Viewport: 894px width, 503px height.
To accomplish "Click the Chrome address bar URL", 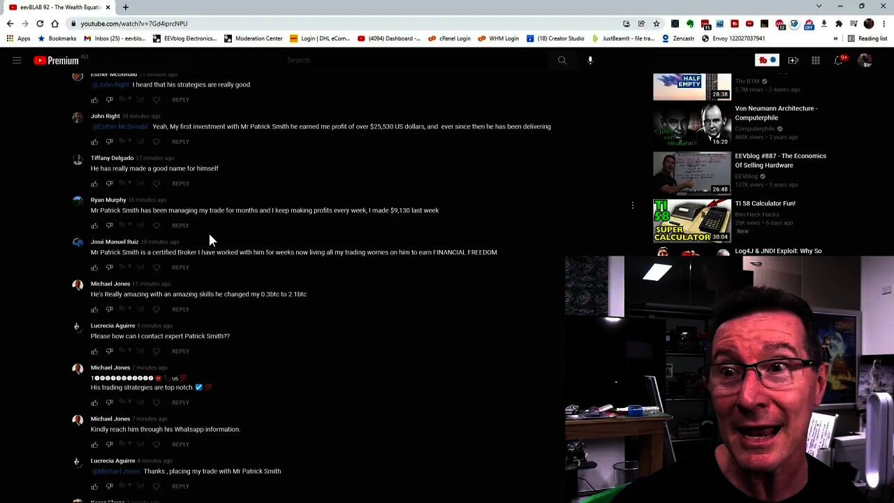I will click(x=134, y=24).
